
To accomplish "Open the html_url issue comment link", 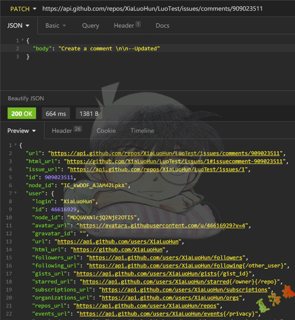I will [174, 161].
